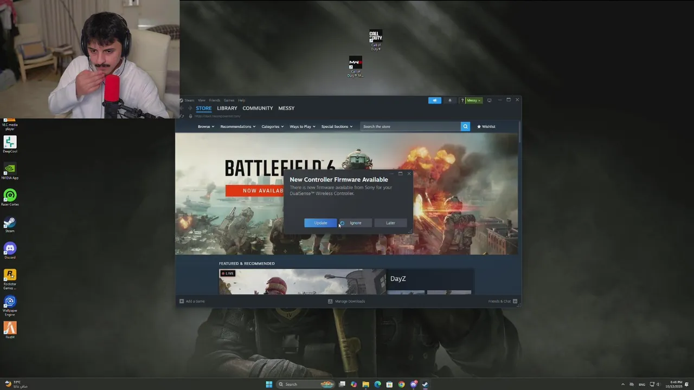Image resolution: width=694 pixels, height=390 pixels.
Task: Open the Rockstar Games desktop shortcut
Action: 10,278
